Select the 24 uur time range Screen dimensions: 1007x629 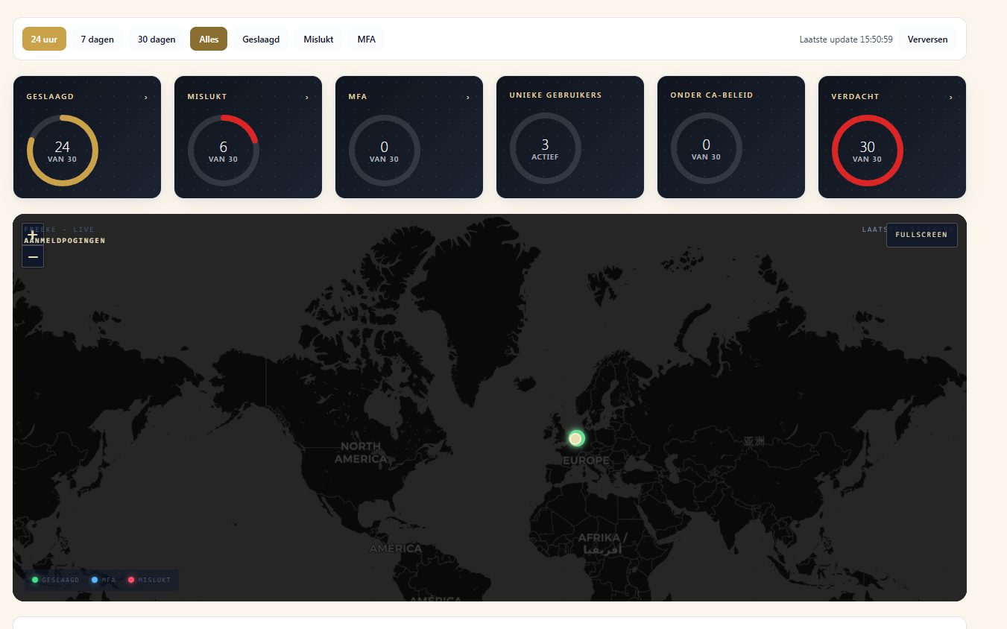point(44,39)
